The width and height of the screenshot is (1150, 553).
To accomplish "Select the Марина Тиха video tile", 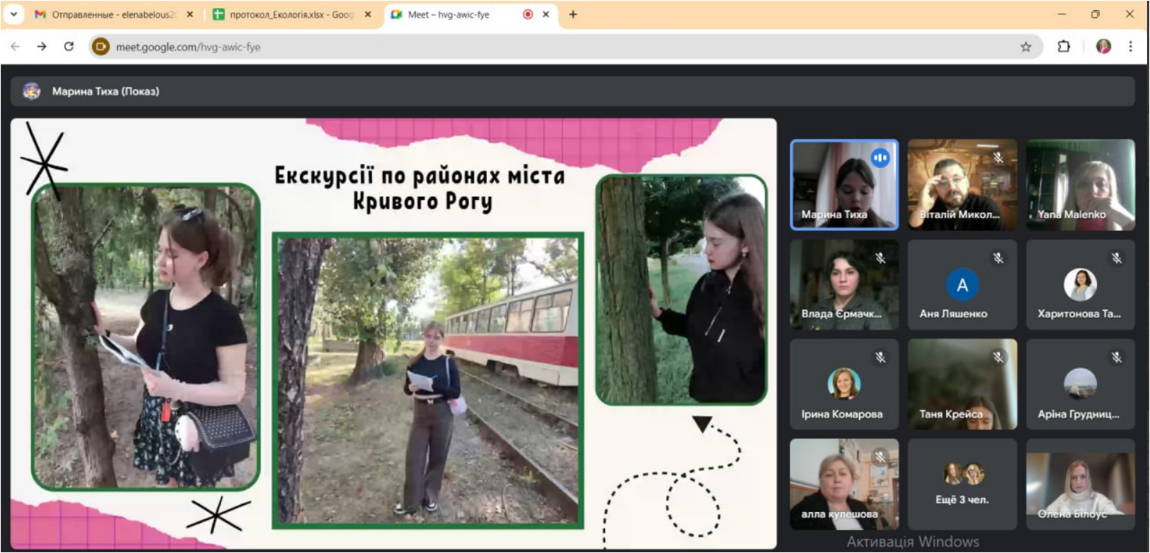I will point(844,185).
